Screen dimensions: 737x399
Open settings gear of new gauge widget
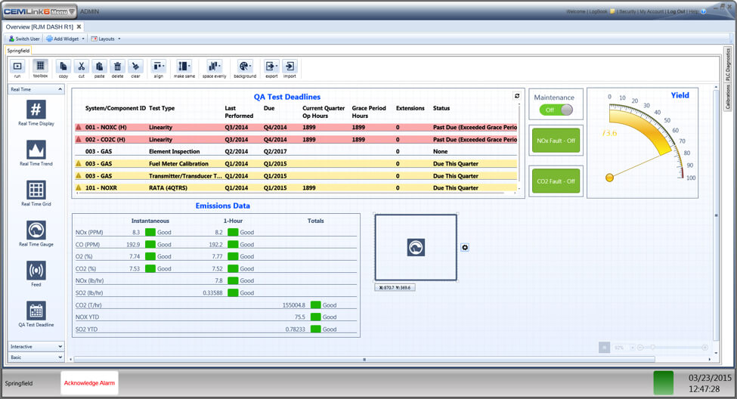coord(465,248)
